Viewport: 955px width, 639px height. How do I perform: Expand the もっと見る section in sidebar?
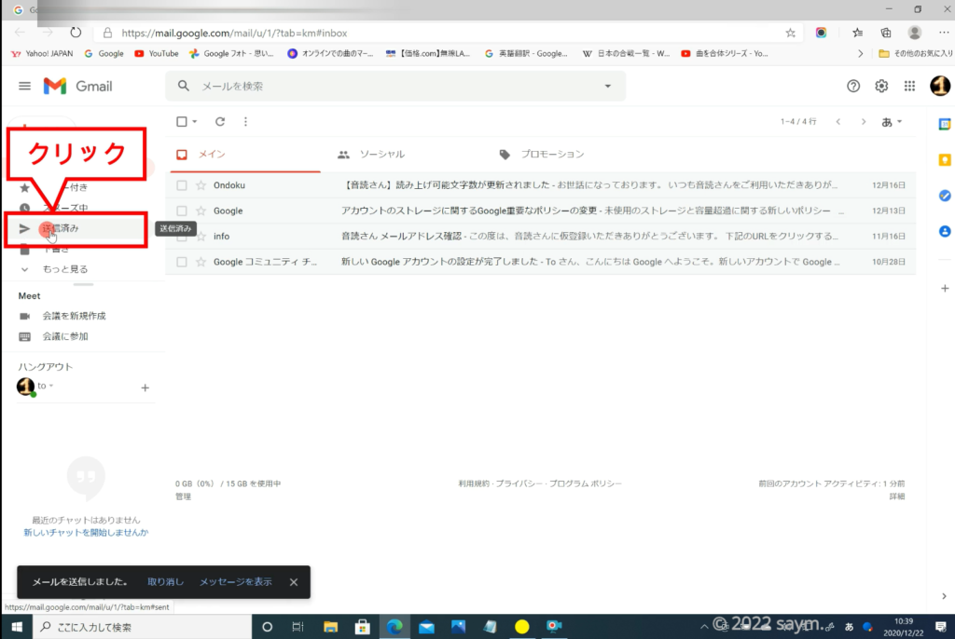(64, 269)
